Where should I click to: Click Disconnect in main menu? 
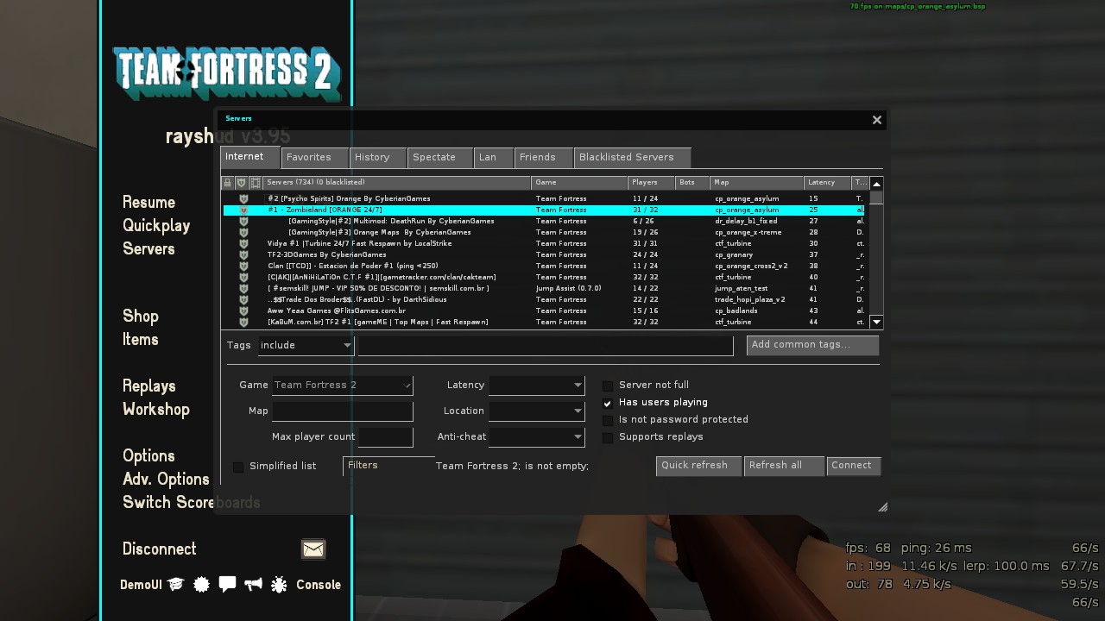160,549
